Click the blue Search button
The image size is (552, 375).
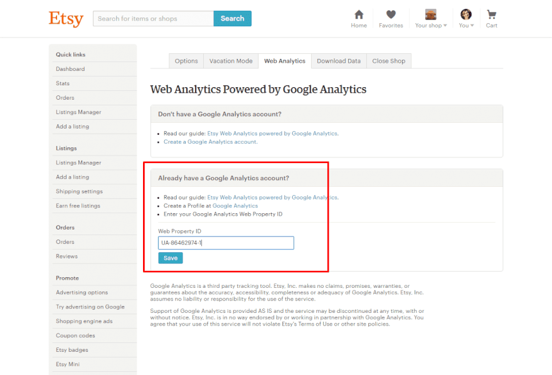tap(232, 19)
